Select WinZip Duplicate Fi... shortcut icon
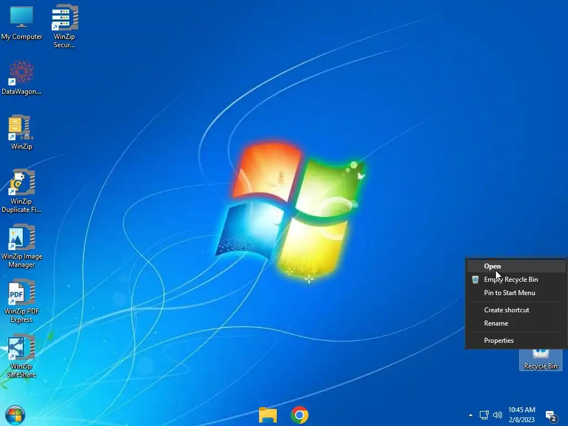The width and height of the screenshot is (568, 426). pos(22,191)
